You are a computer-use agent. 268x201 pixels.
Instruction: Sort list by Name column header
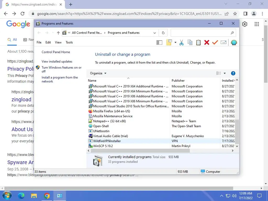[x=128, y=81]
